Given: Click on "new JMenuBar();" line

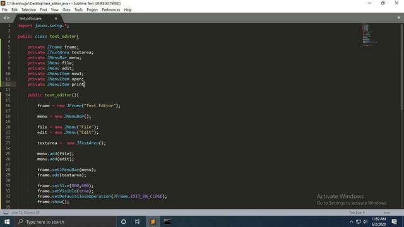Looking at the screenshot, I should coord(64,116).
